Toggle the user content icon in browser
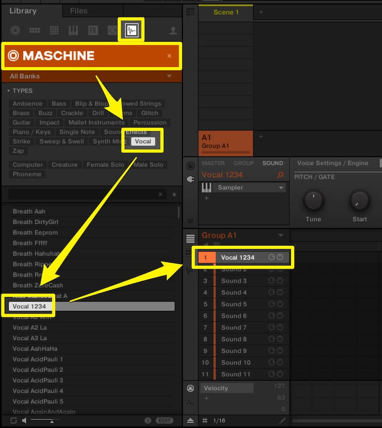The width and height of the screenshot is (382, 428). [173, 30]
